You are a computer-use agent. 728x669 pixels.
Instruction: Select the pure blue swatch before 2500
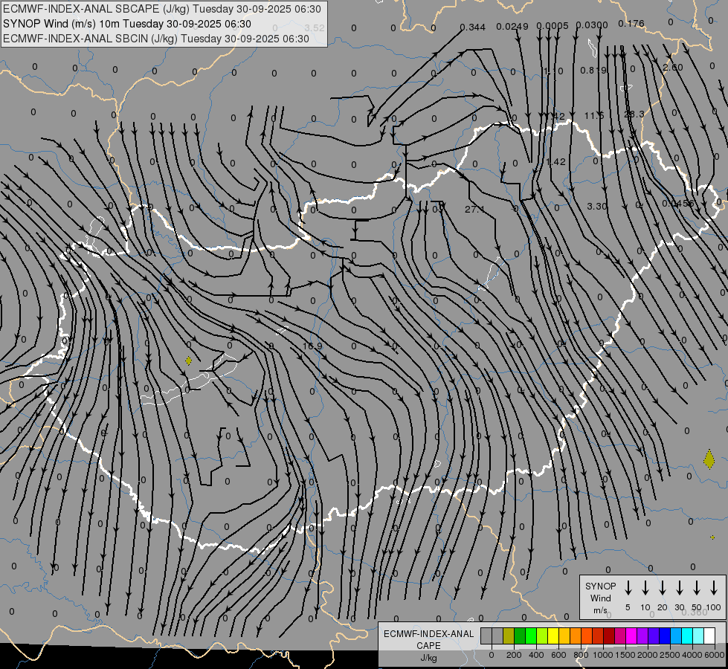664,636
